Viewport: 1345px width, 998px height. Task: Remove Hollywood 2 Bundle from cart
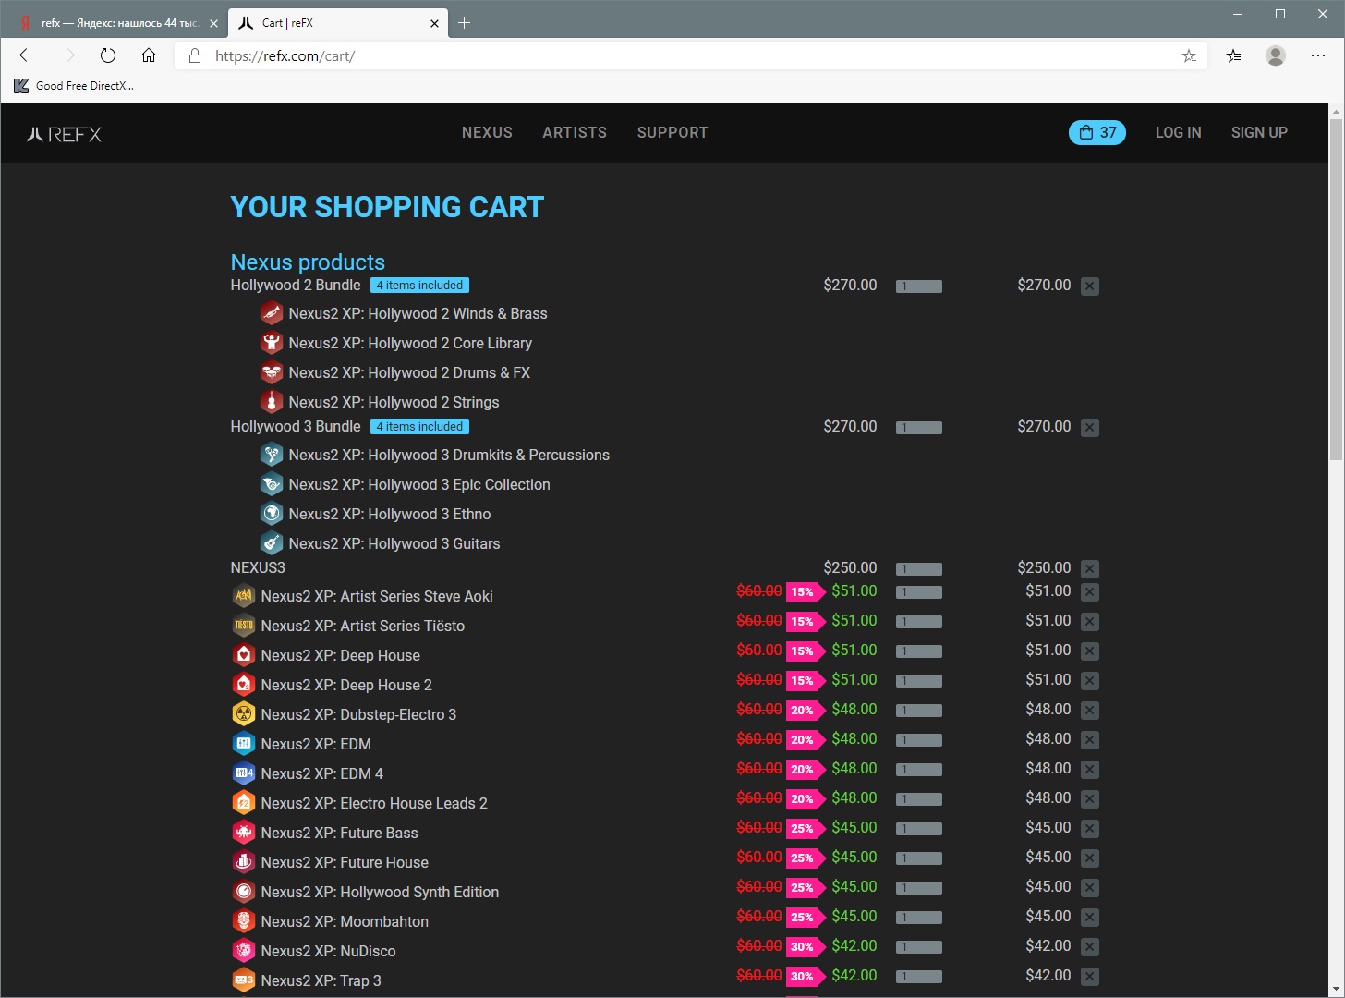(1090, 286)
